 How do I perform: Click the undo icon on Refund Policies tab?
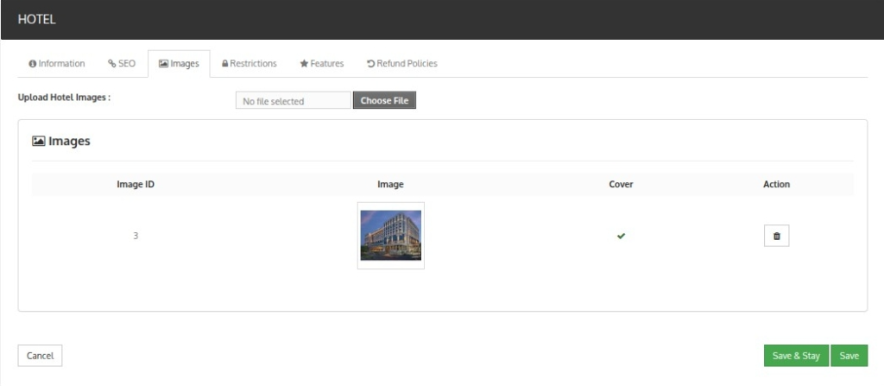click(370, 64)
